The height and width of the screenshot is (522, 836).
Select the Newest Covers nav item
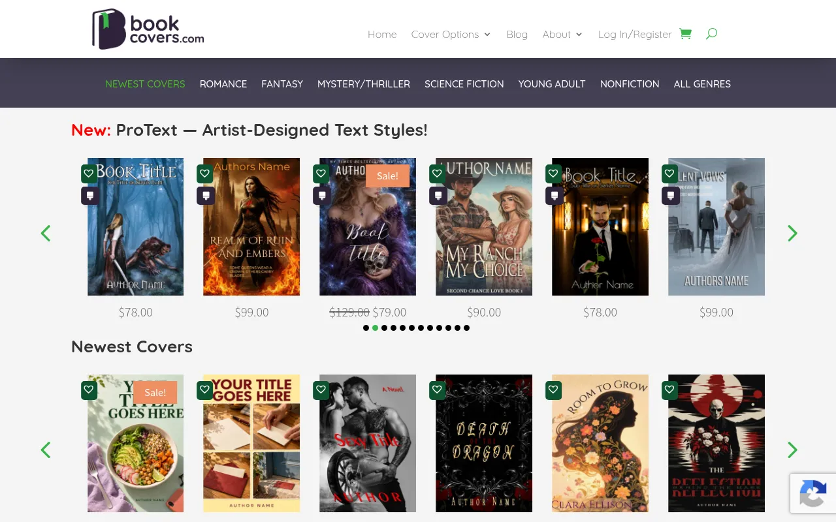pyautogui.click(x=145, y=84)
